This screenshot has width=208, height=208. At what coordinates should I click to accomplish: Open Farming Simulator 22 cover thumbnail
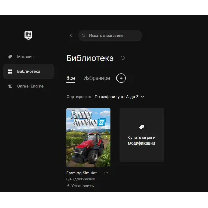click(x=88, y=138)
